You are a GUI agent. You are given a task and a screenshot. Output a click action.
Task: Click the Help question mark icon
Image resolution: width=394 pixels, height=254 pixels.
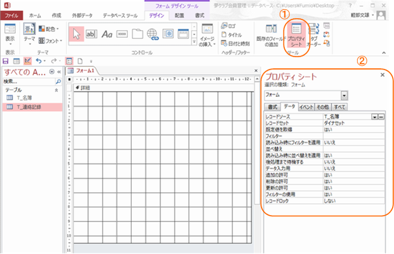[350, 5]
